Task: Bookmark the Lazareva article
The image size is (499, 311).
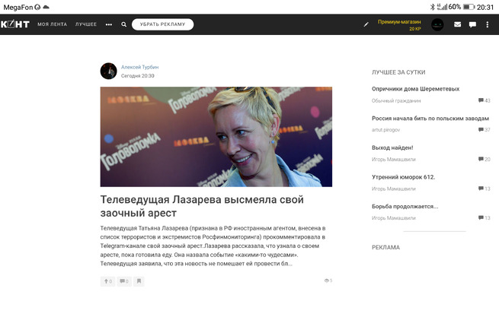Action: [139, 281]
